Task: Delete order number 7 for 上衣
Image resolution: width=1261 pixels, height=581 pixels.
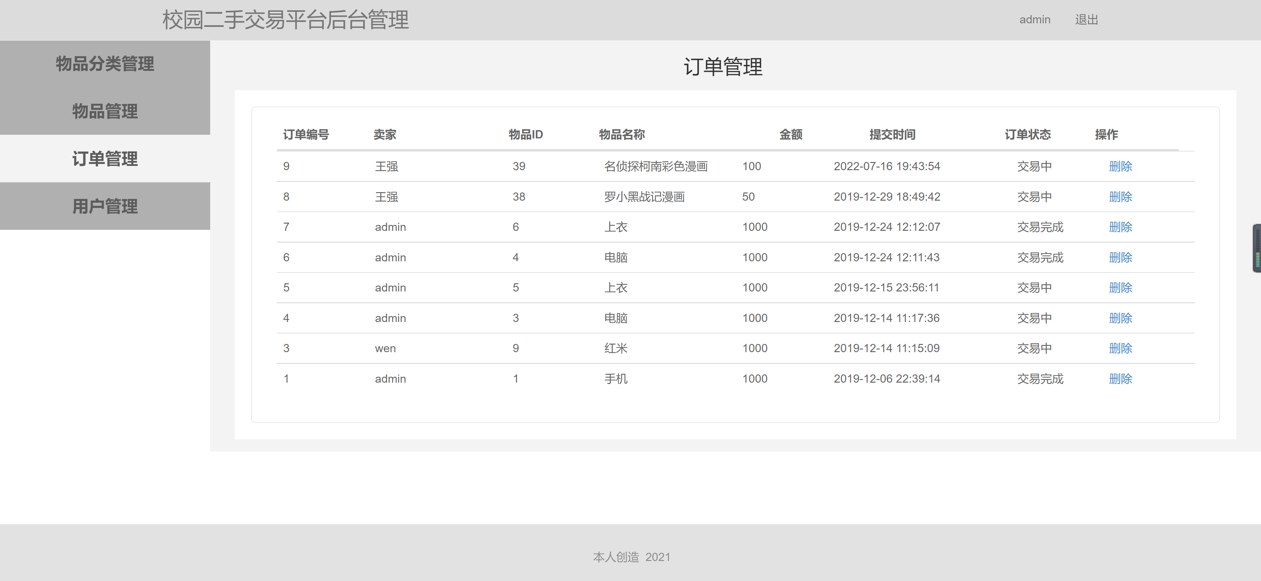Action: tap(1120, 227)
